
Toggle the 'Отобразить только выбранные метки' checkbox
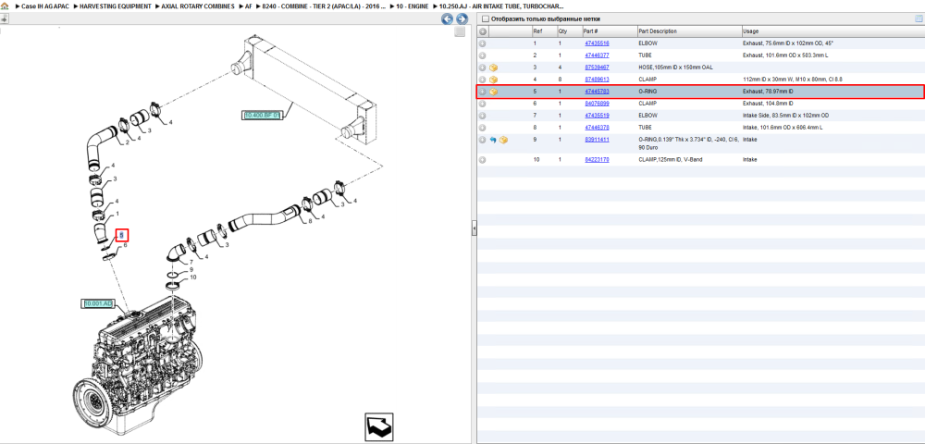(x=486, y=18)
